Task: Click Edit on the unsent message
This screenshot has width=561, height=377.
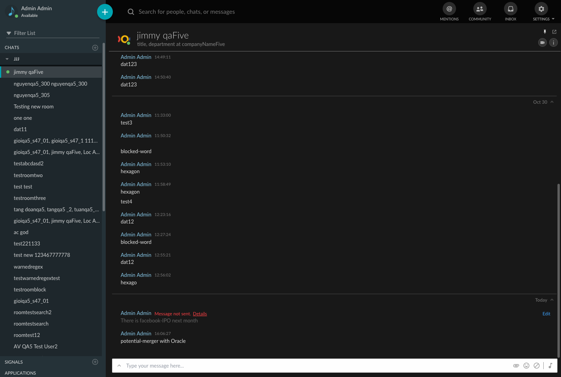Action: (x=546, y=314)
